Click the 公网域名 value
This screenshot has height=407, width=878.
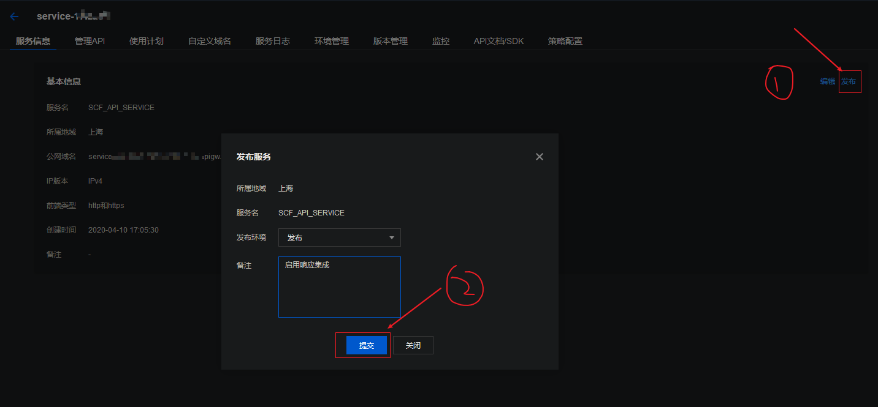pyautogui.click(x=153, y=157)
